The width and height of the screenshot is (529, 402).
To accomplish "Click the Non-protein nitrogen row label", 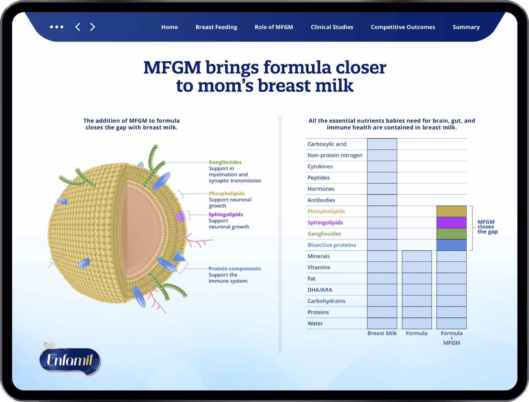I will [x=335, y=155].
